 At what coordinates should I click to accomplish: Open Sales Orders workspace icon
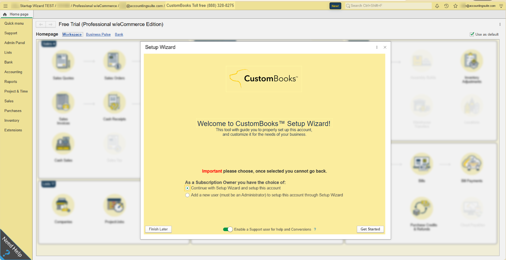pyautogui.click(x=115, y=61)
